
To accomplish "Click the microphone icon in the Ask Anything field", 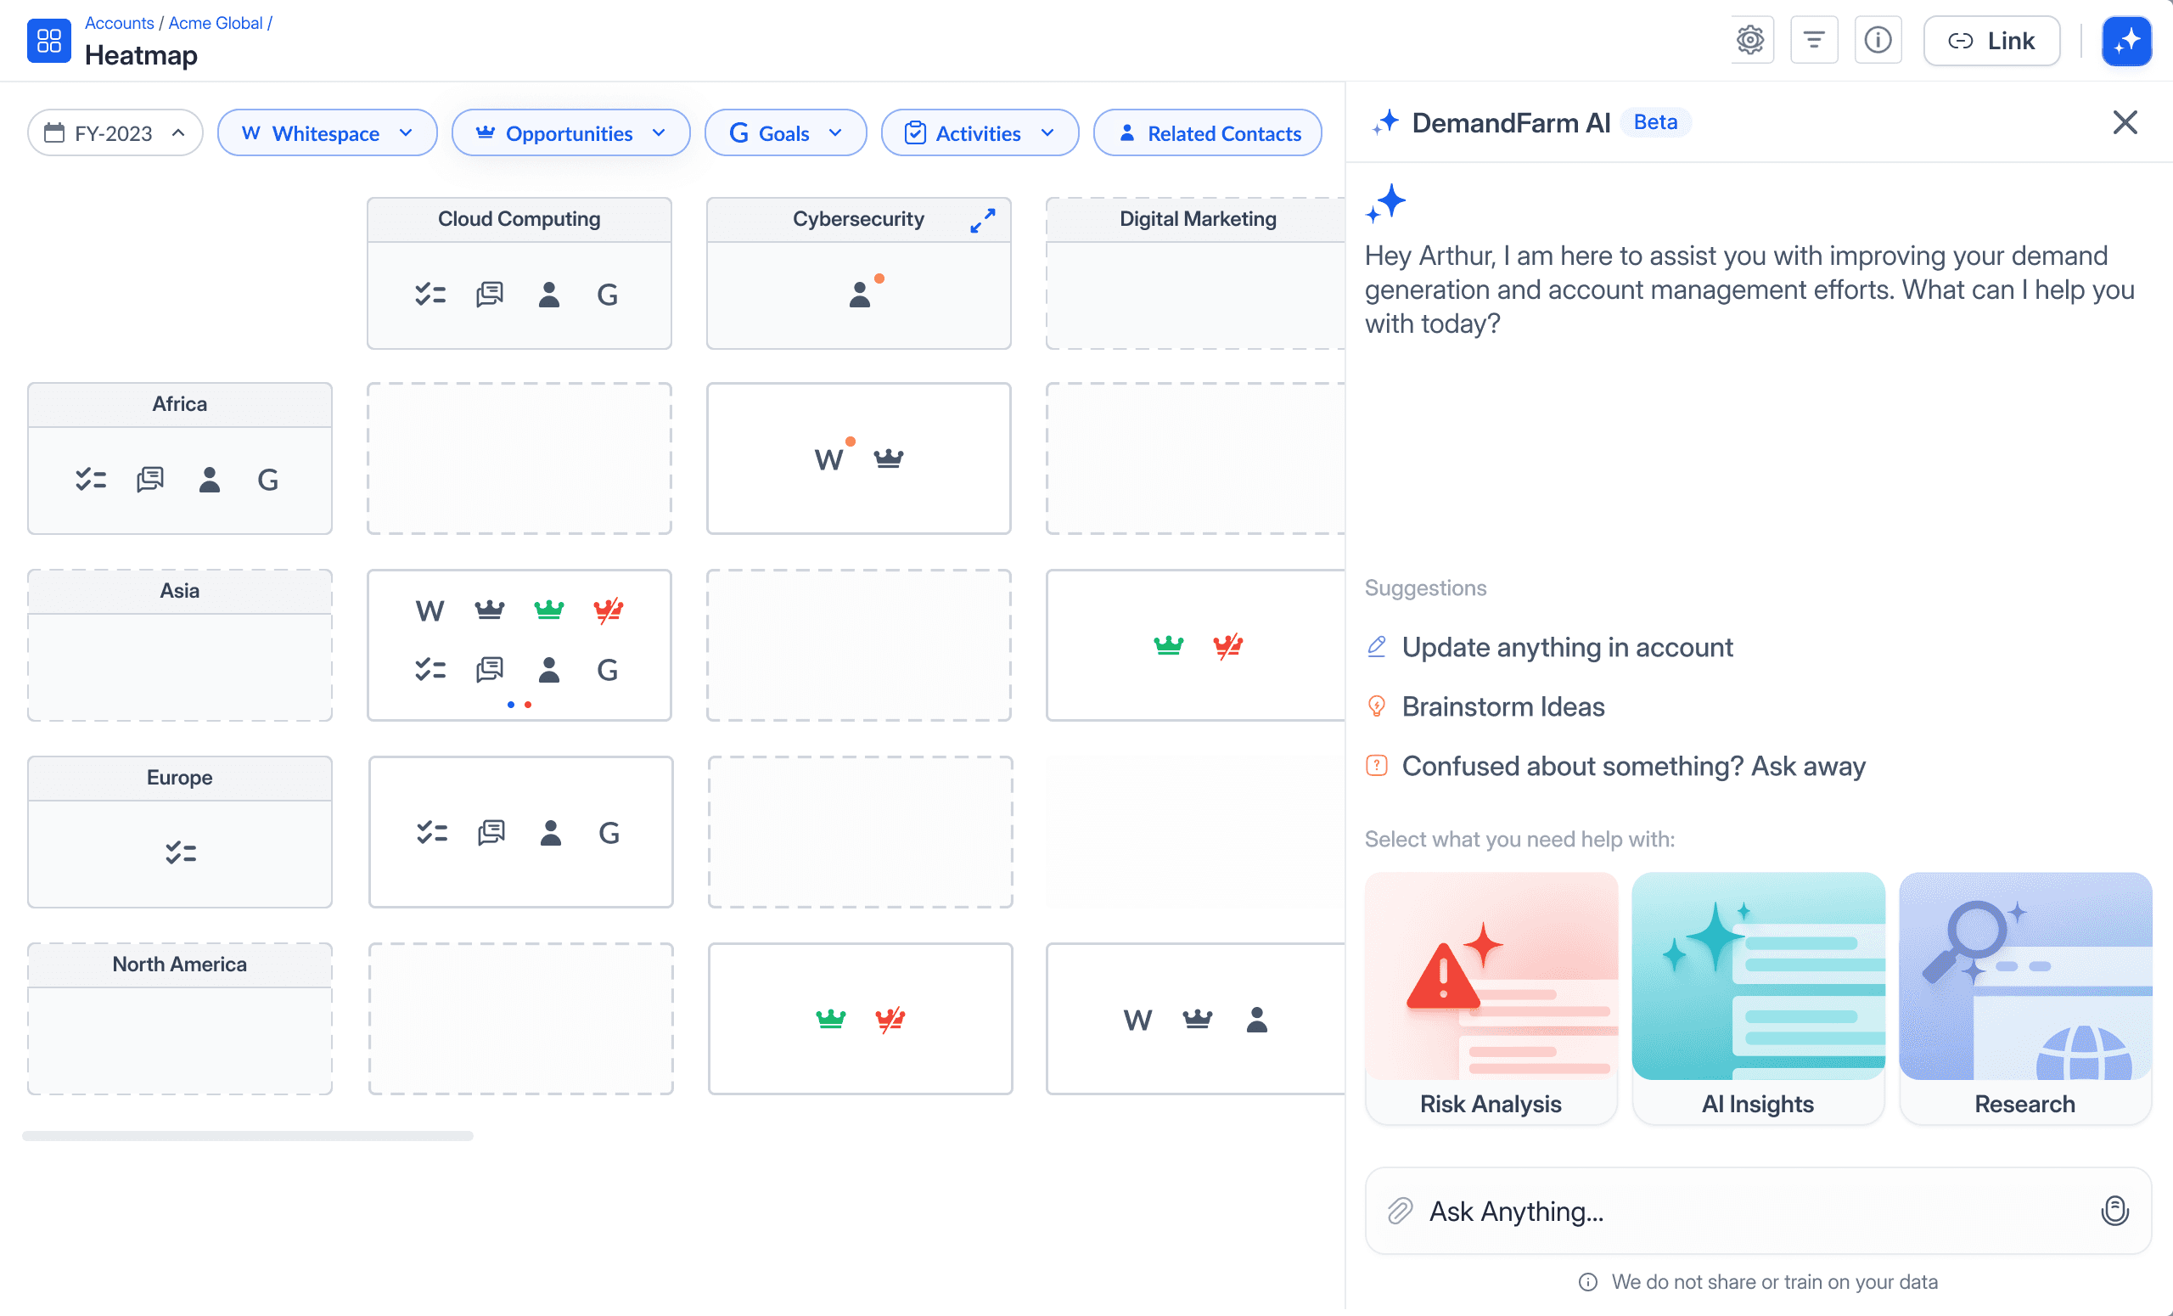I will pos(2114,1210).
